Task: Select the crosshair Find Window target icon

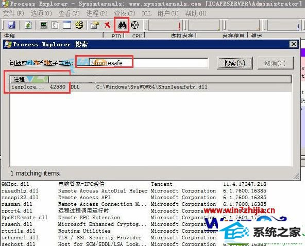Action: coord(134,25)
